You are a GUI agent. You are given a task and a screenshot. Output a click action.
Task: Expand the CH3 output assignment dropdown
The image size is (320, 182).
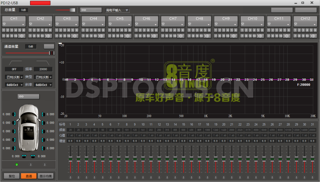(x=66, y=24)
